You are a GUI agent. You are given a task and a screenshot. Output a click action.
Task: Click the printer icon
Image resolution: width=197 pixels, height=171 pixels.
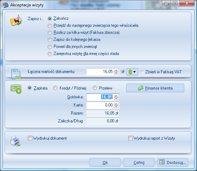pyautogui.click(x=15, y=141)
